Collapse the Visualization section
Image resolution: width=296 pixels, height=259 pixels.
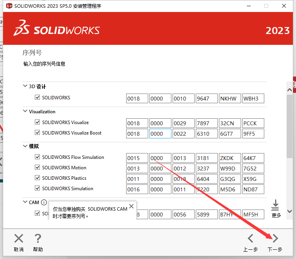[x=25, y=111]
